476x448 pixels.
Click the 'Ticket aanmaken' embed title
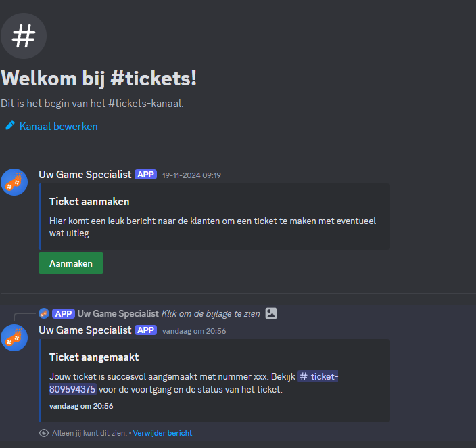point(89,201)
